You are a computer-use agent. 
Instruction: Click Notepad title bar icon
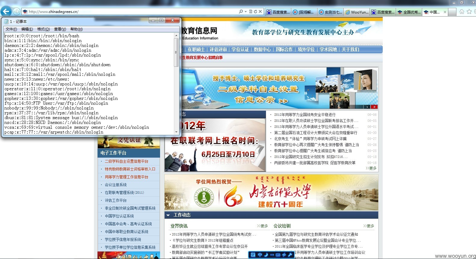point(6,21)
